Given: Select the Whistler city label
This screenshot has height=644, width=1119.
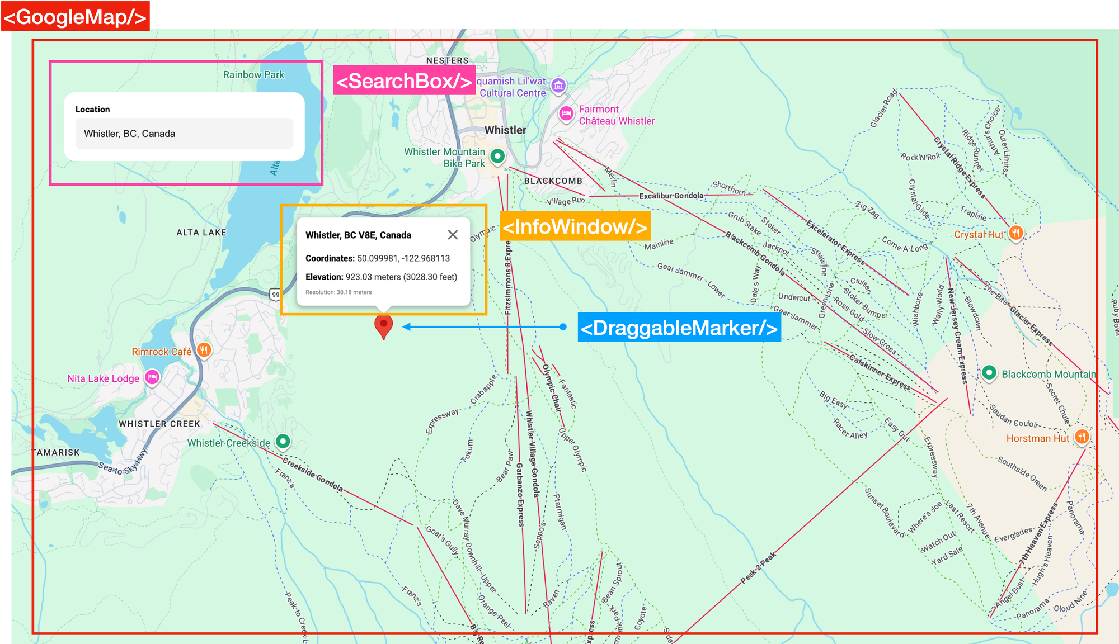Looking at the screenshot, I should pos(504,130).
